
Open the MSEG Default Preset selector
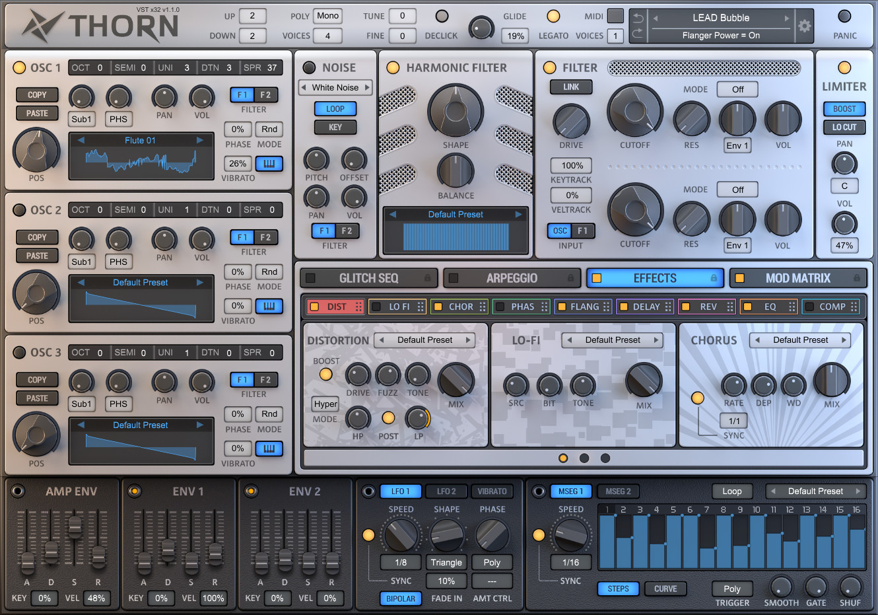click(x=816, y=491)
